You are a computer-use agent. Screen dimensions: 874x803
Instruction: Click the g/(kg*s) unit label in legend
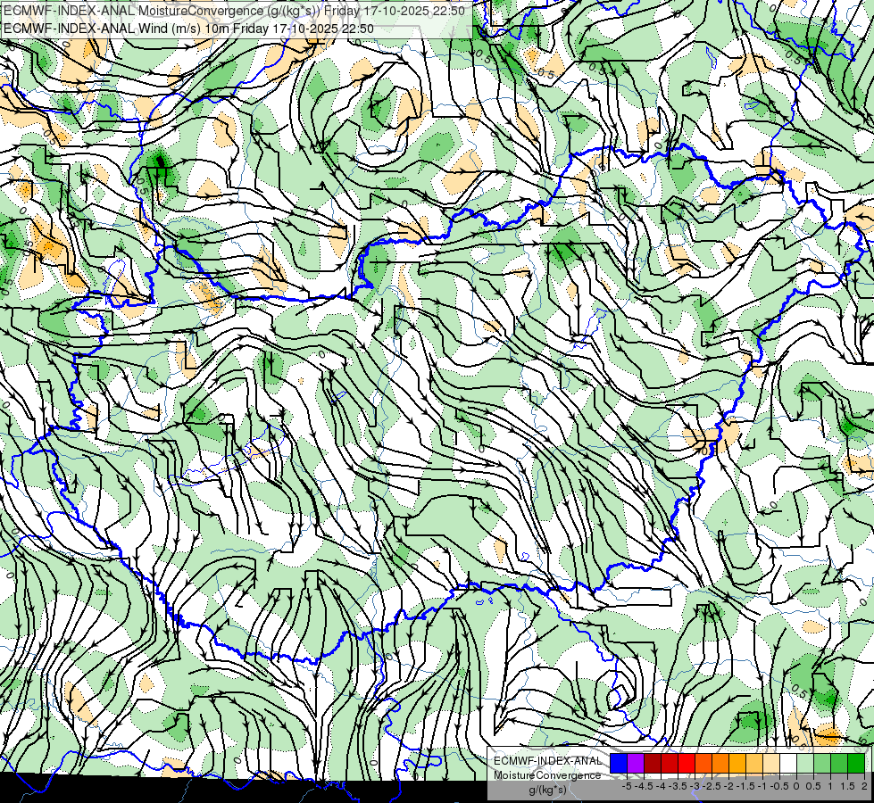tap(548, 790)
